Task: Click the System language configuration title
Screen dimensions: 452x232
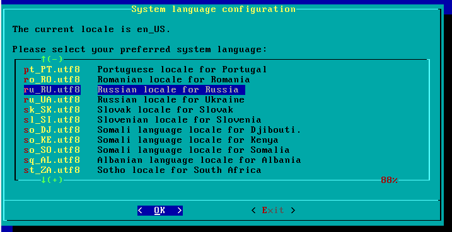Action: tap(214, 9)
